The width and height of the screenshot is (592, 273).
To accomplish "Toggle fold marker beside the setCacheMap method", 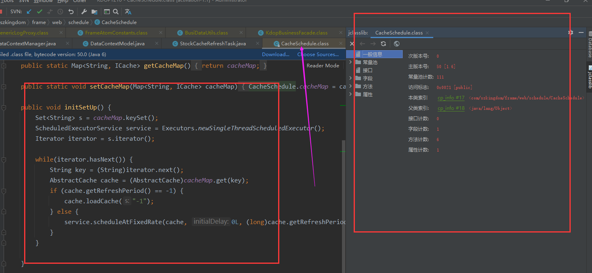I will (x=4, y=87).
